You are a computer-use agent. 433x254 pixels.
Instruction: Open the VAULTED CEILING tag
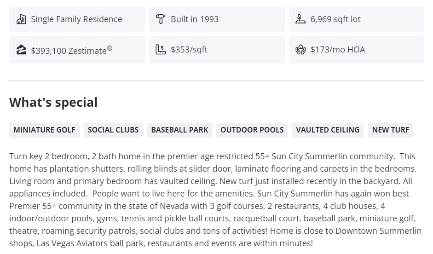[328, 130]
